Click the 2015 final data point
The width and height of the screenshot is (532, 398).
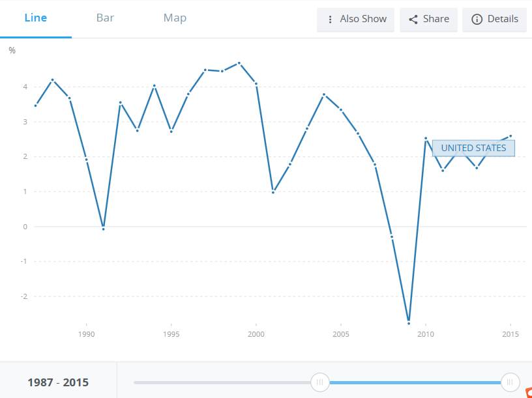510,136
